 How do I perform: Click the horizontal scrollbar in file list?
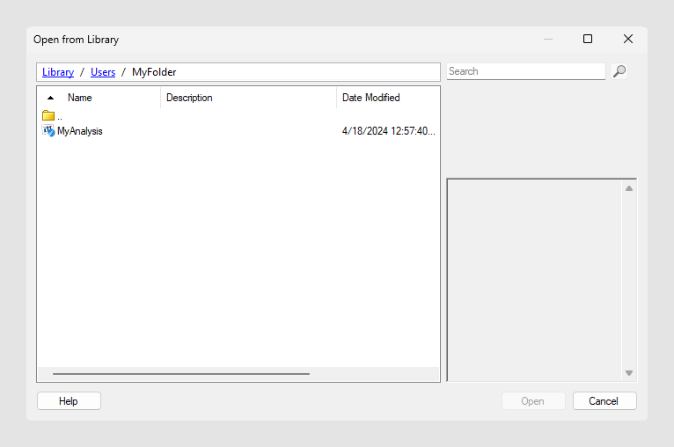pos(181,374)
